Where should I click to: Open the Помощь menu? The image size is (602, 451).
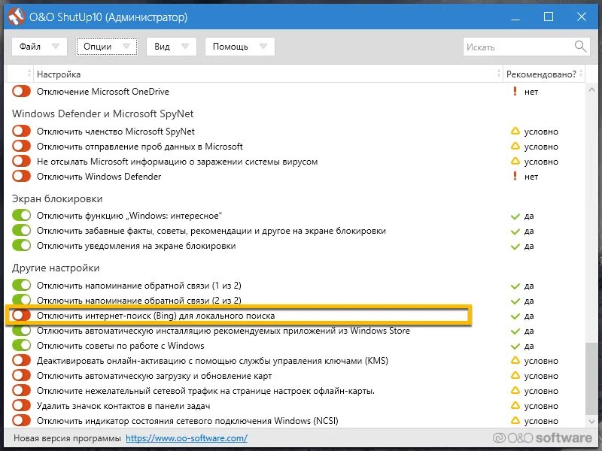(239, 47)
